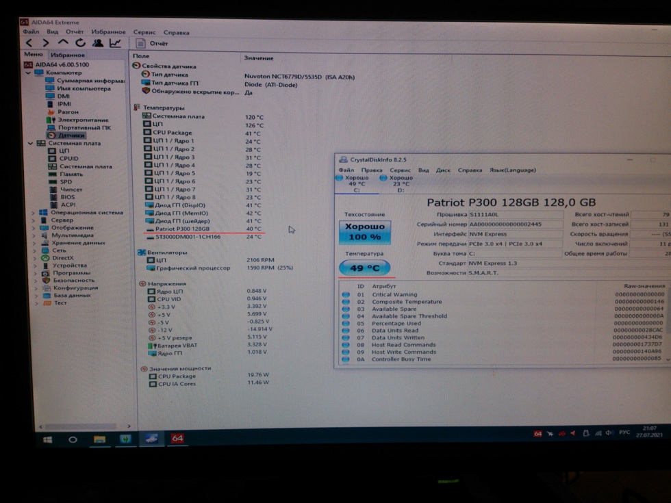Click the 49 °C temperature button
The width and height of the screenshot is (671, 503).
click(364, 268)
